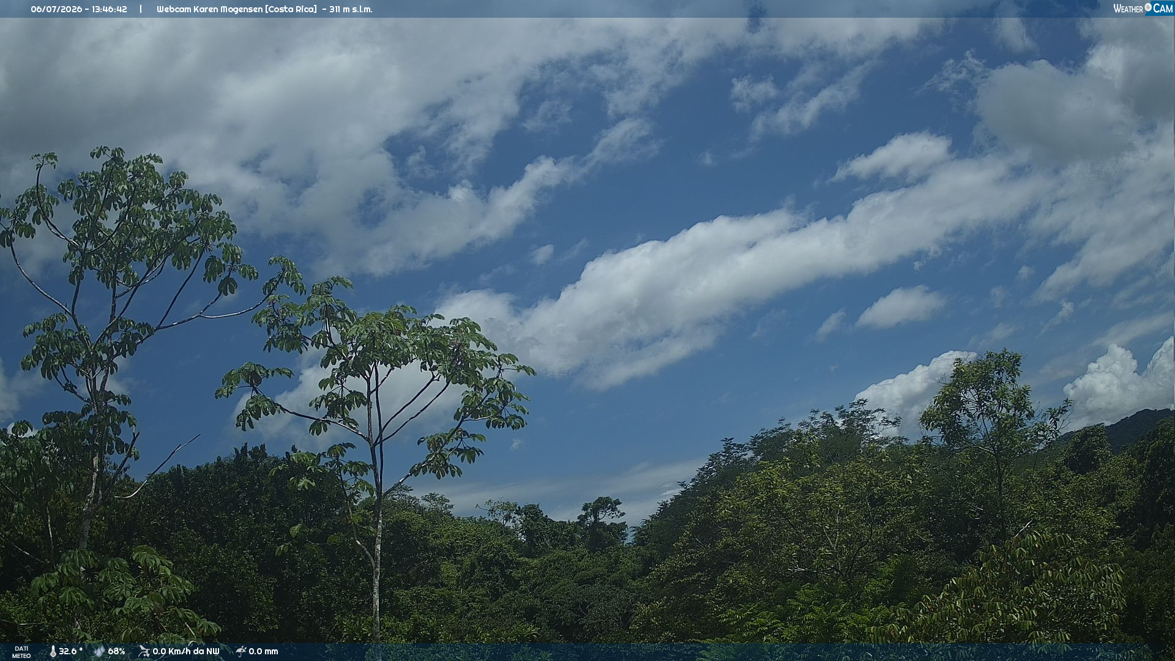Click the humidity water drops icon

pyautogui.click(x=99, y=652)
